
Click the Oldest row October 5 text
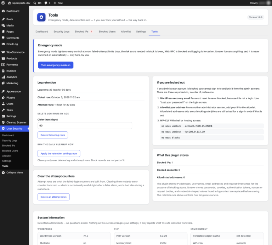click(59, 97)
